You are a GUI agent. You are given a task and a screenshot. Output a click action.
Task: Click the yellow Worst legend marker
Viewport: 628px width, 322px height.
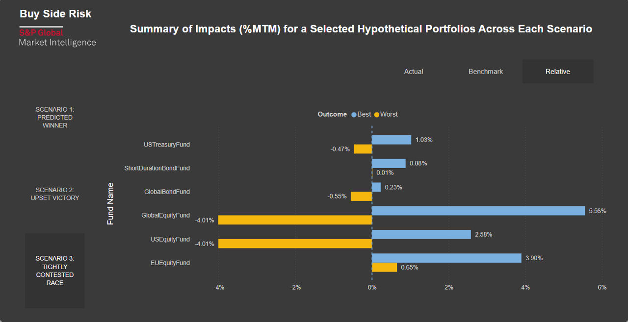tap(377, 115)
